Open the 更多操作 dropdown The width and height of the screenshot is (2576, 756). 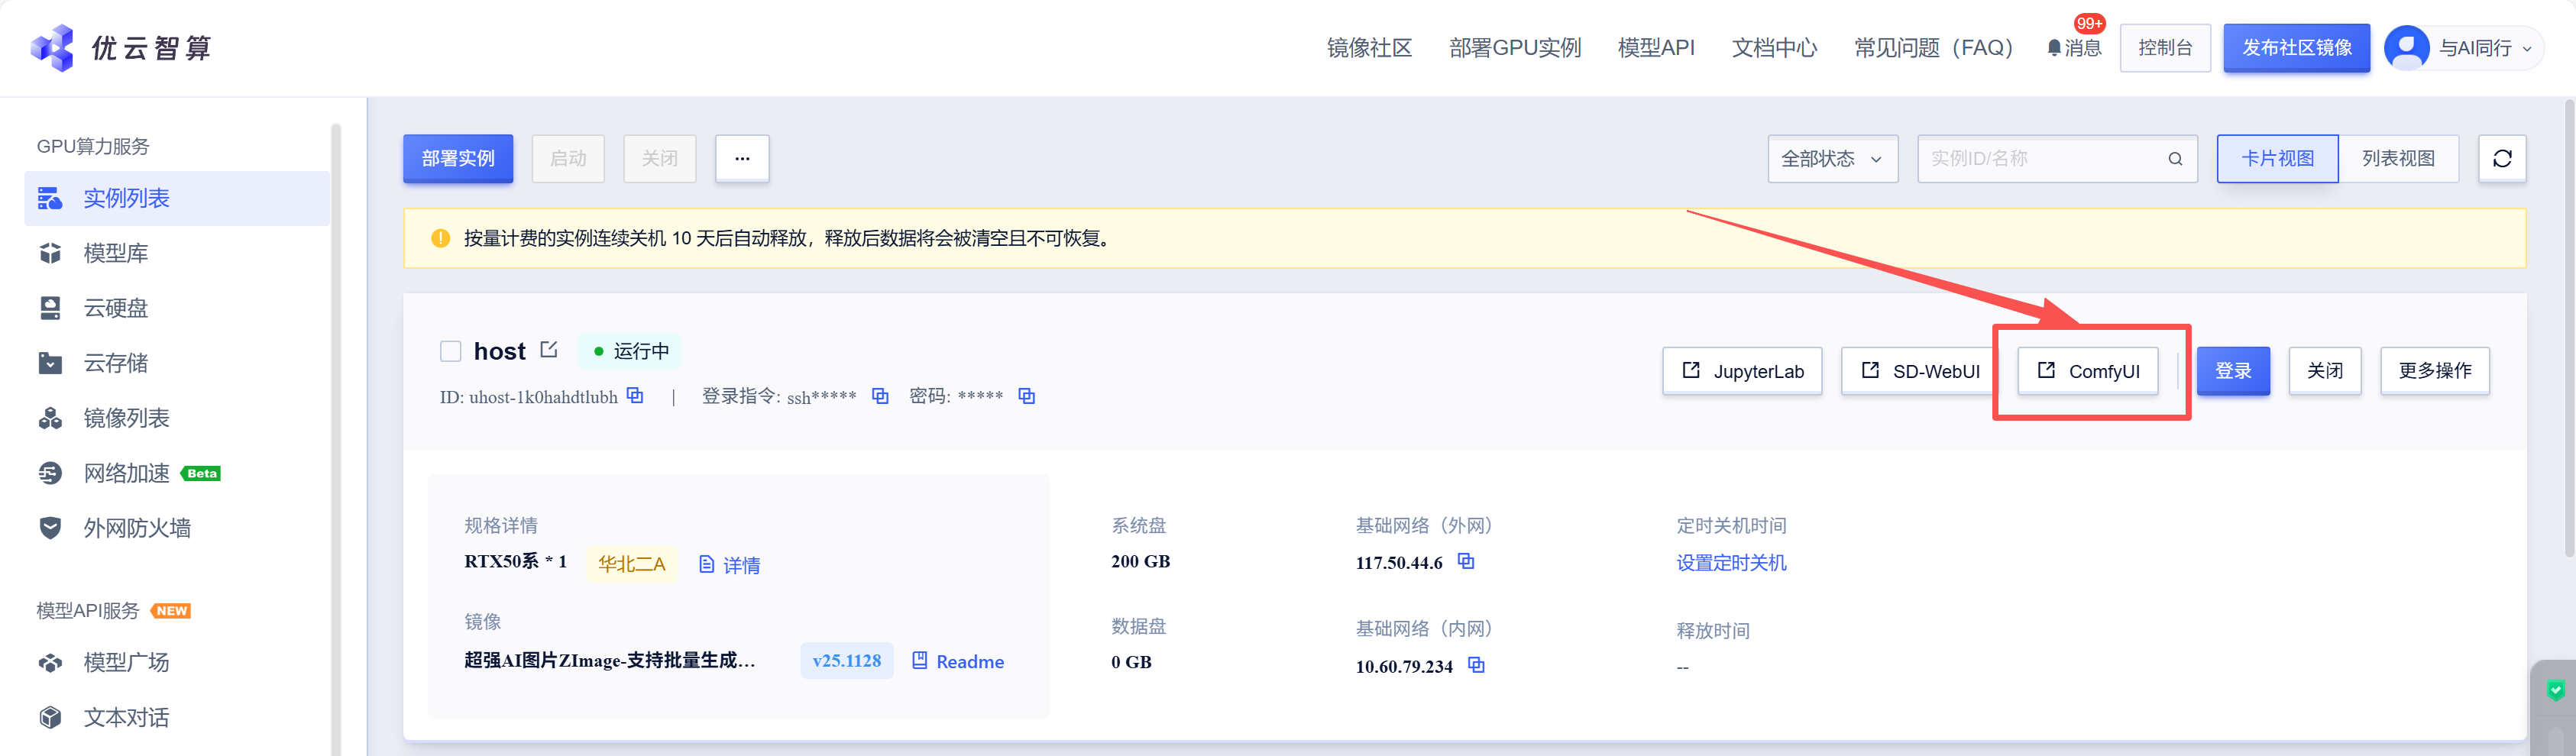(2434, 371)
